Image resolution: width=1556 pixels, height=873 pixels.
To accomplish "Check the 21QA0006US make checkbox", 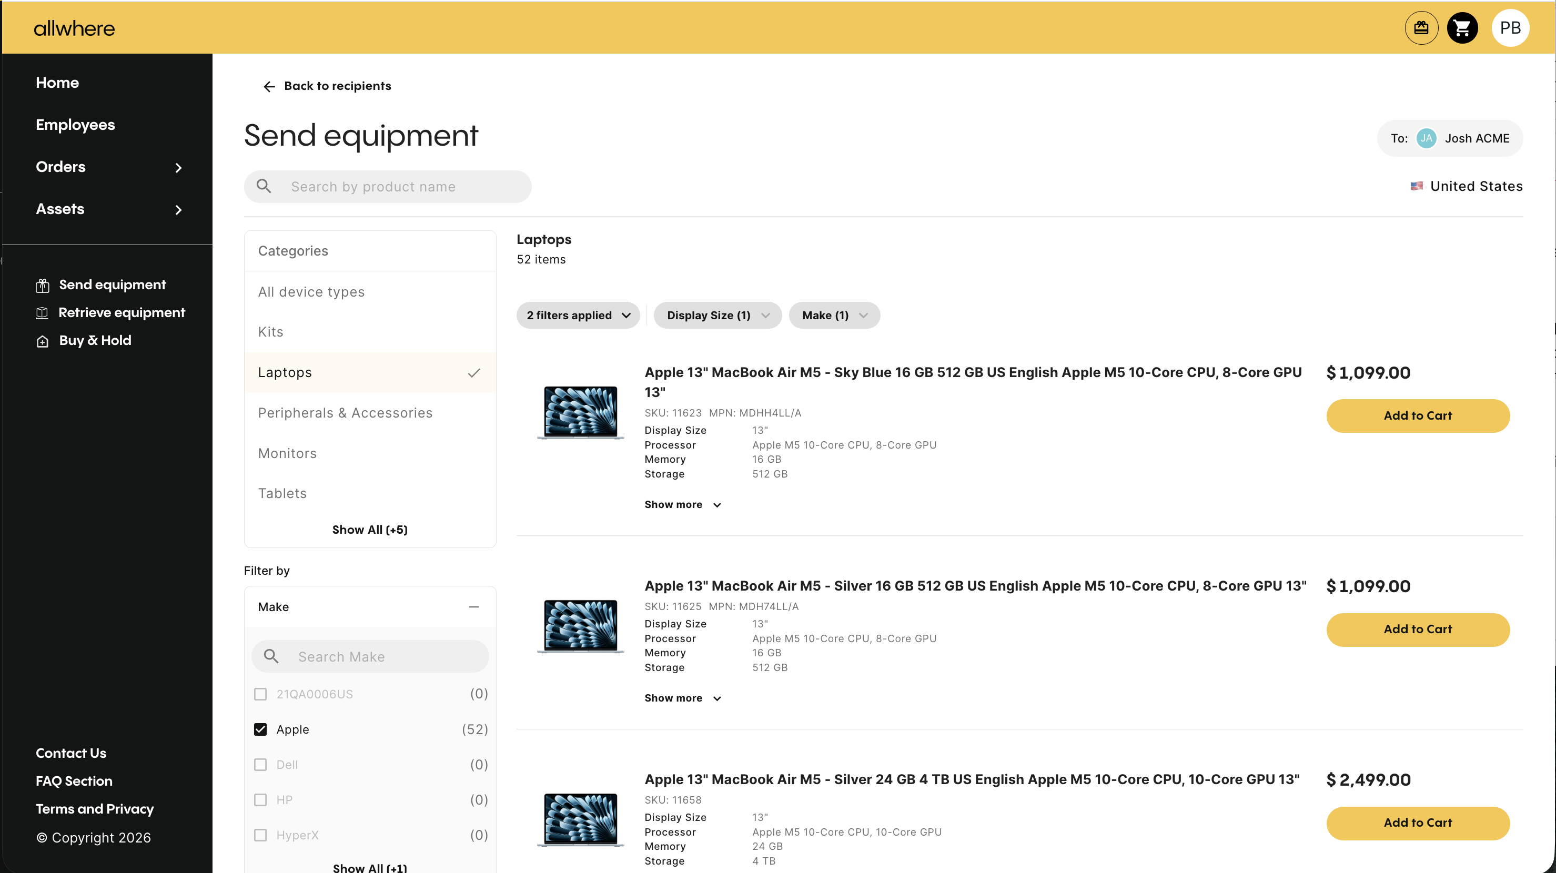I will click(x=260, y=694).
